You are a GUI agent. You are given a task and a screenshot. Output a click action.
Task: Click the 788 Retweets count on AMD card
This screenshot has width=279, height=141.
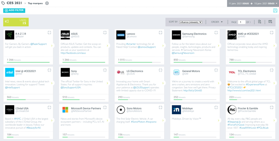(234, 60)
